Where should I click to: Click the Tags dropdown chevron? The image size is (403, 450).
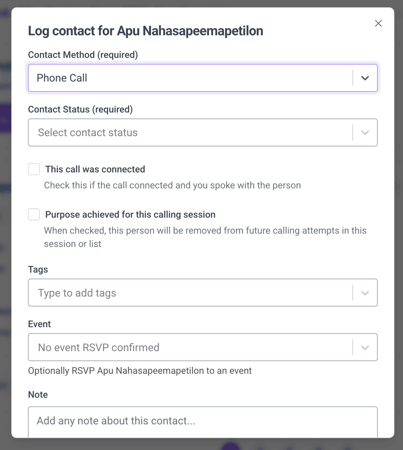[365, 293]
